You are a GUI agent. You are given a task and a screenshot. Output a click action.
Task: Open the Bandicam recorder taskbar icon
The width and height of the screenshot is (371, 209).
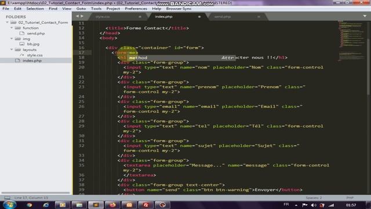click(162, 205)
